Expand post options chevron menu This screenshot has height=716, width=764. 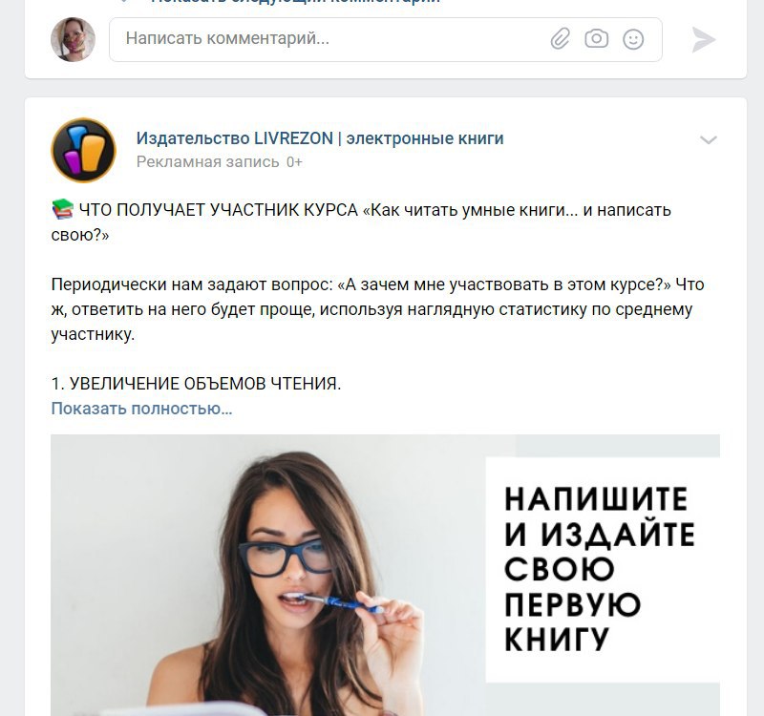click(x=708, y=140)
